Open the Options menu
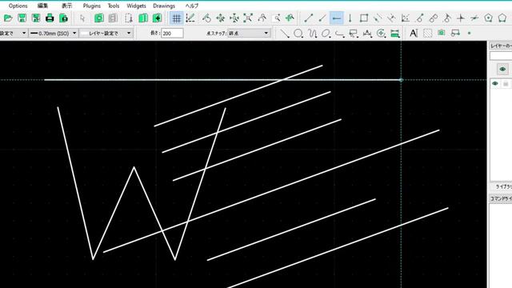 18,6
